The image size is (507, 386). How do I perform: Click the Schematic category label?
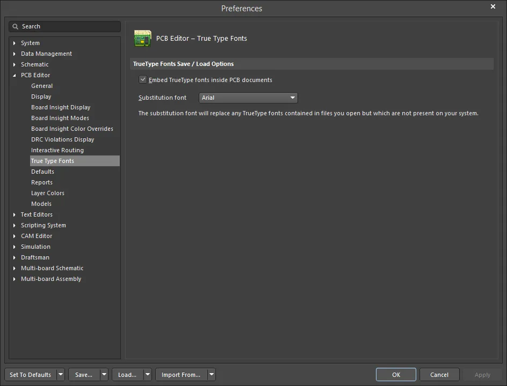tap(34, 64)
